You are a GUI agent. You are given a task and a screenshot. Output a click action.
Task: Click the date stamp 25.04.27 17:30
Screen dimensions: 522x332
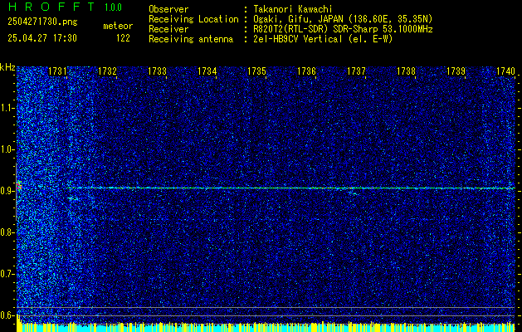point(42,38)
